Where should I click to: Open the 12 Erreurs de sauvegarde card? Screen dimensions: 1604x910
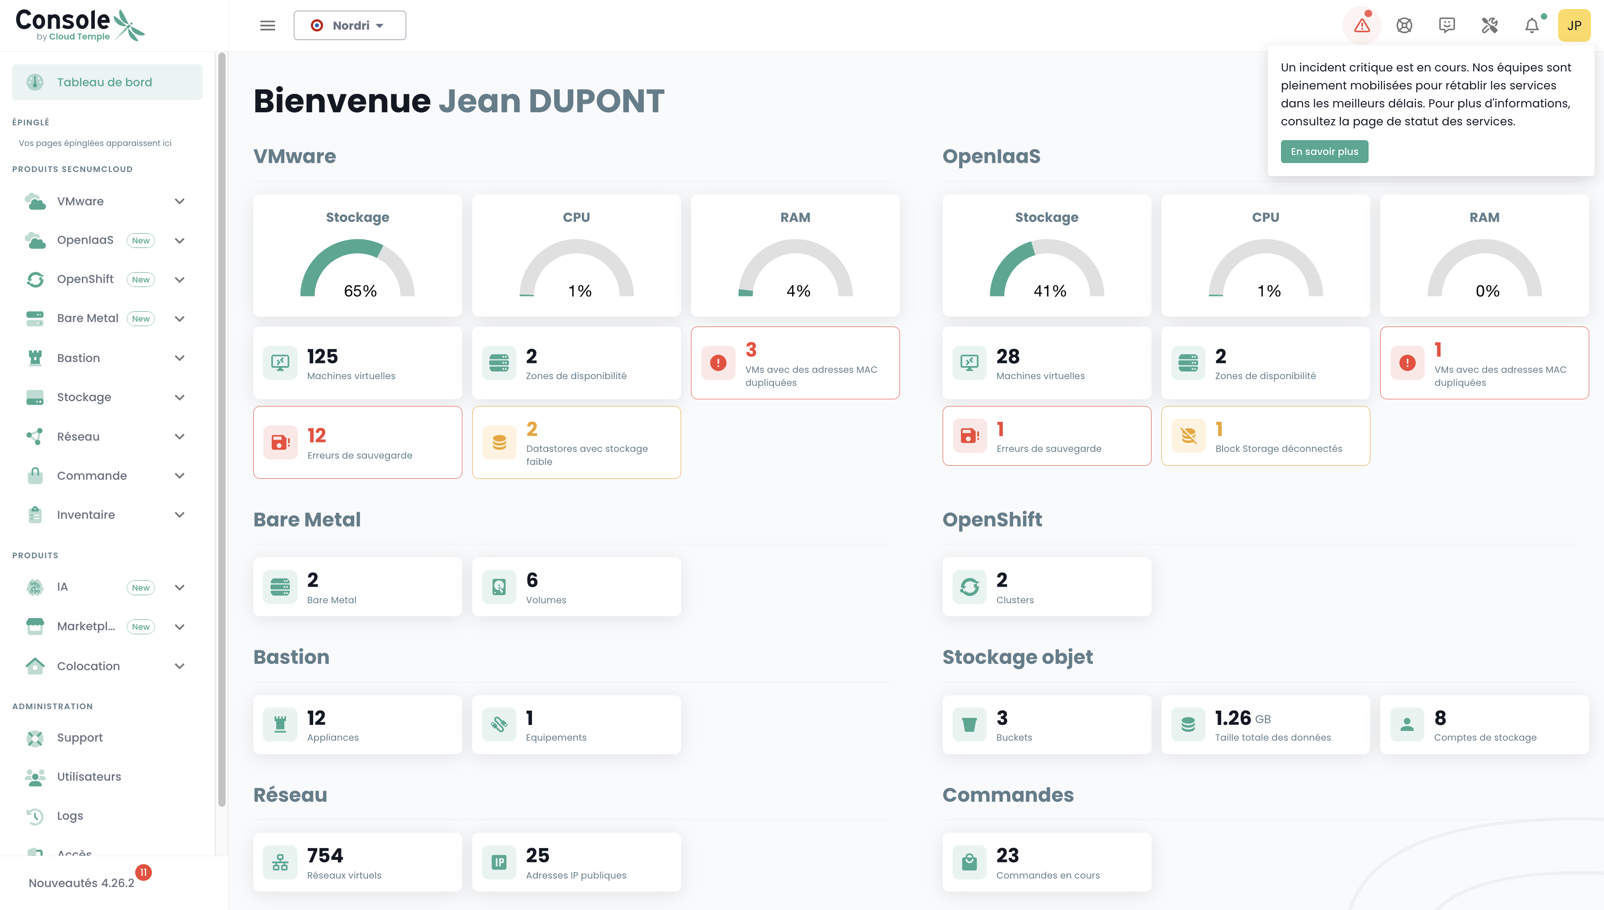358,442
